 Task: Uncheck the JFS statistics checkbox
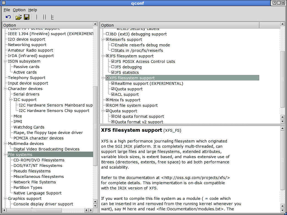(x=113, y=72)
